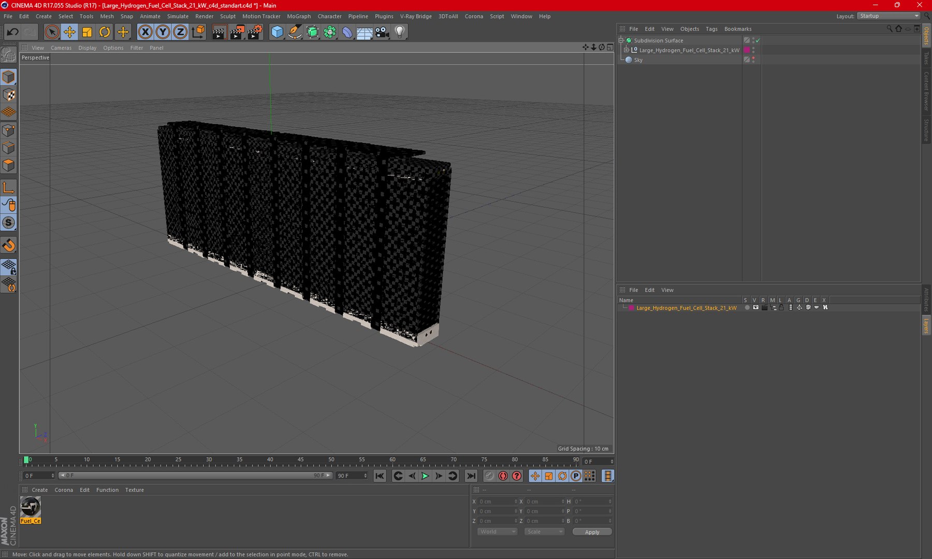This screenshot has width=932, height=559.
Task: Select the Rotate tool
Action: (x=105, y=32)
